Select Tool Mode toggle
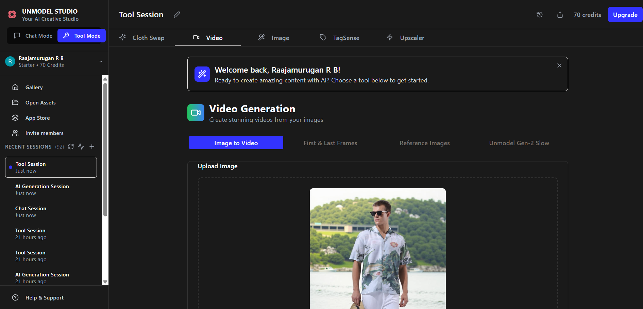Screen dimensions: 643x309 click(x=82, y=36)
